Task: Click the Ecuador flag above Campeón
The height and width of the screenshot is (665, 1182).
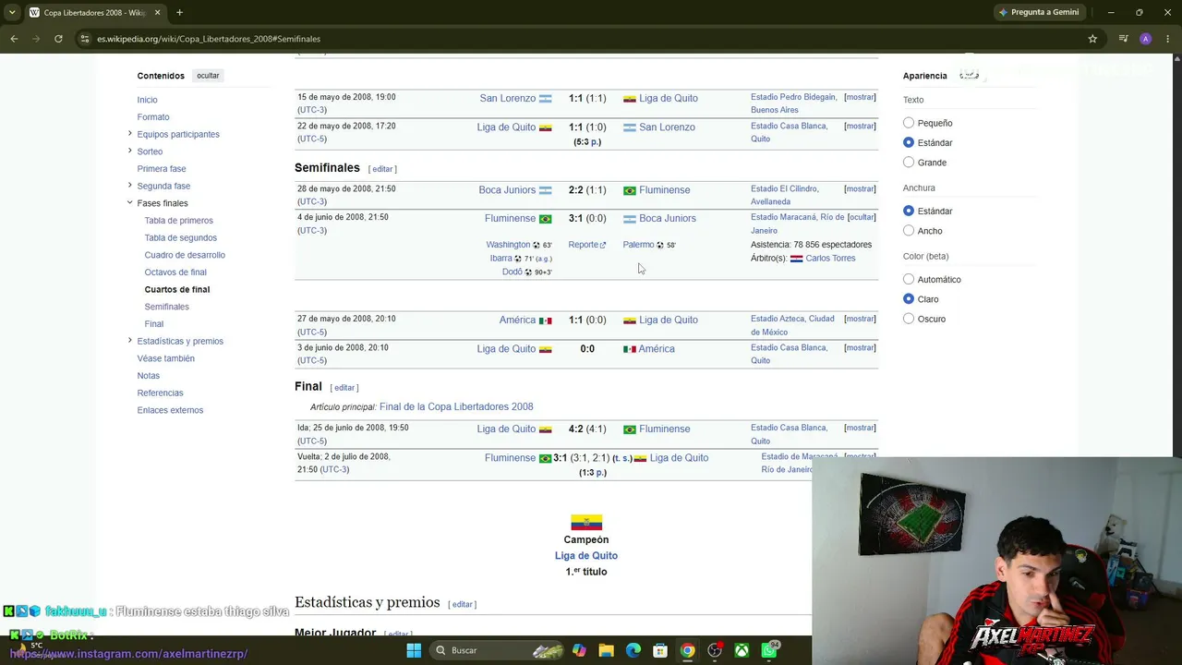Action: tap(586, 523)
